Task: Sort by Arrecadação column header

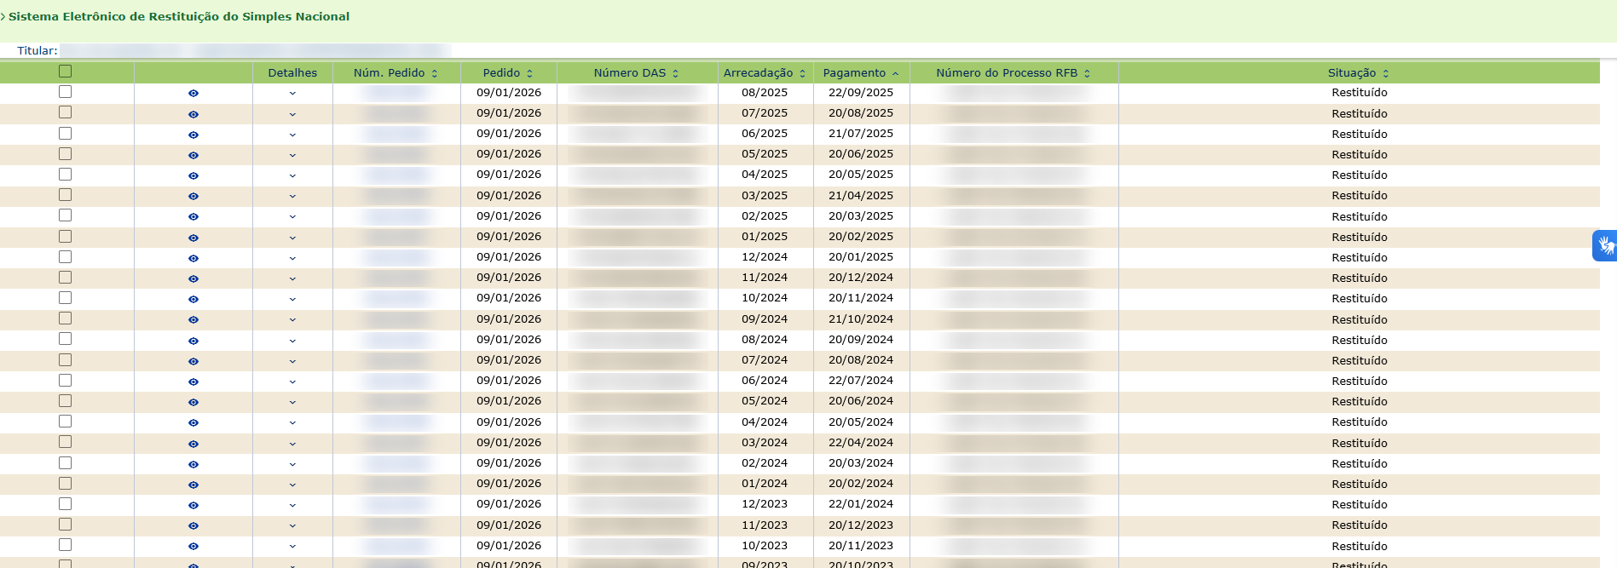Action: pyautogui.click(x=765, y=73)
